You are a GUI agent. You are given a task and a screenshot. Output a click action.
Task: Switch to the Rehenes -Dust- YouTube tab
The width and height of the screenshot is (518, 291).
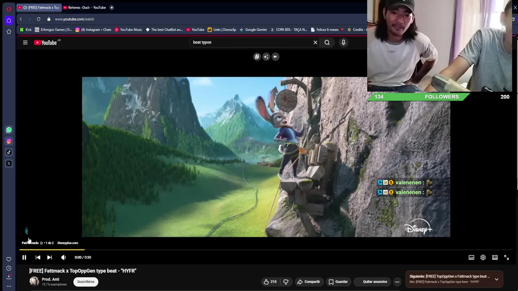(85, 7)
